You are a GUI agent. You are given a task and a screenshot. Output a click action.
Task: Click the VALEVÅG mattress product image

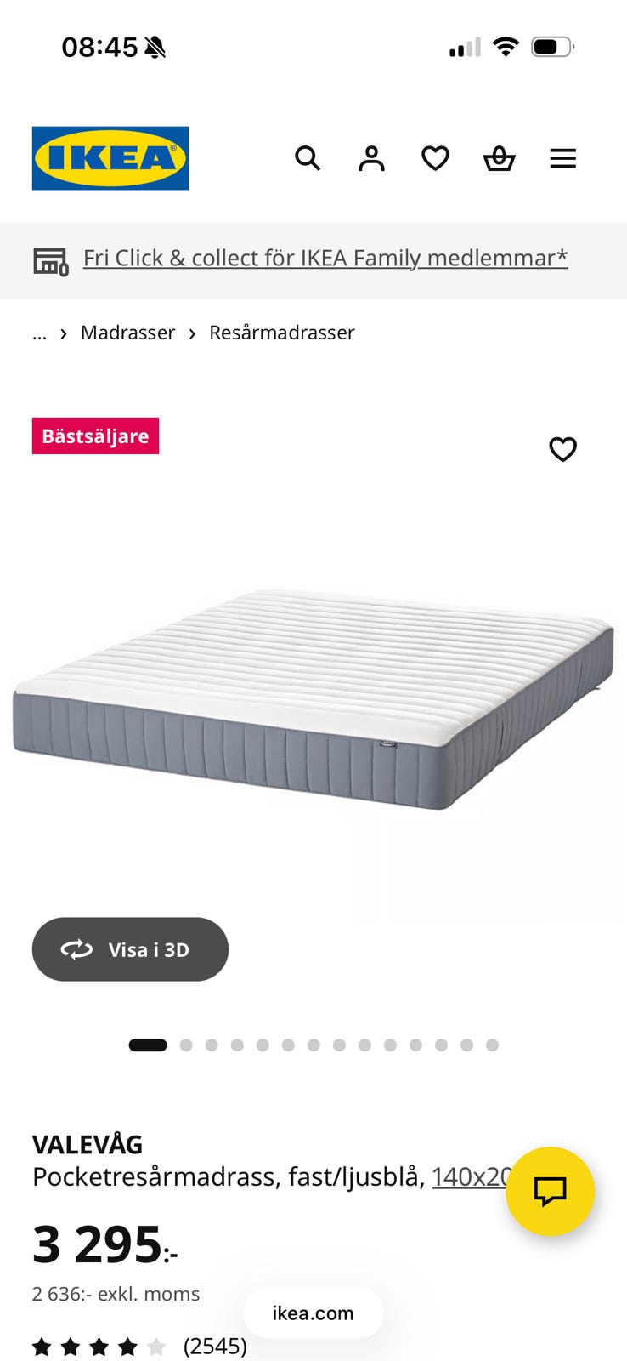click(x=313, y=698)
